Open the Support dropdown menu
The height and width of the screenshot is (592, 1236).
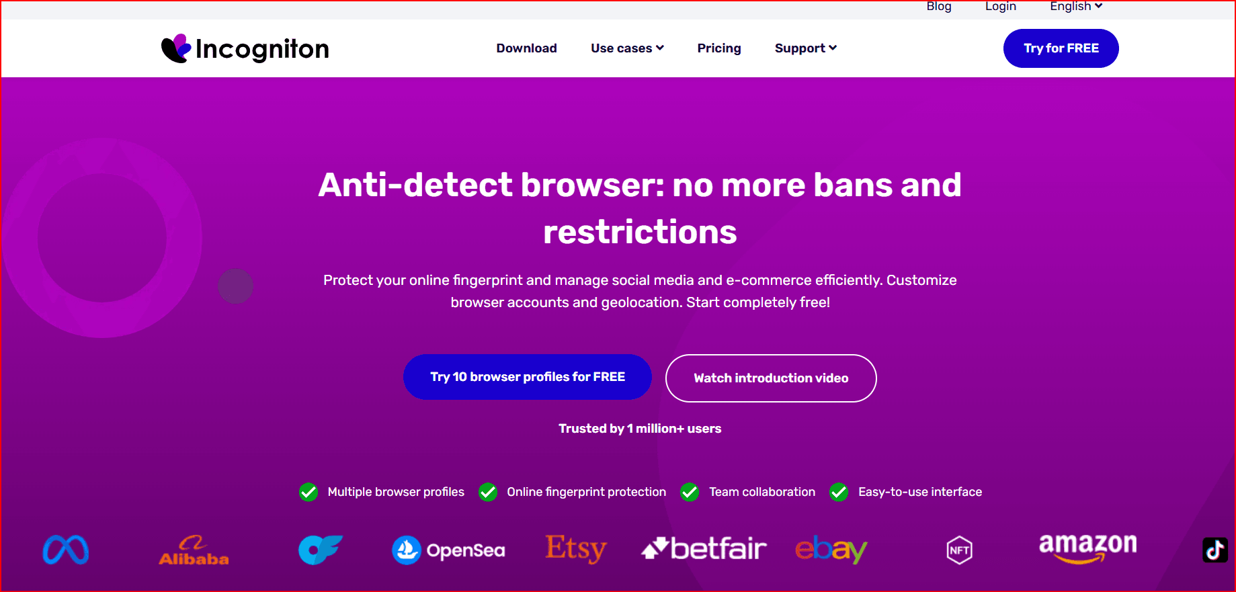tap(805, 48)
